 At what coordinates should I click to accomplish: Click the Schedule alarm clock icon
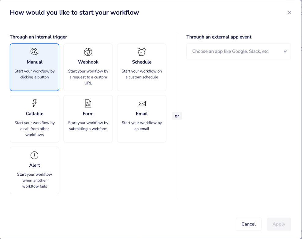pos(142,52)
